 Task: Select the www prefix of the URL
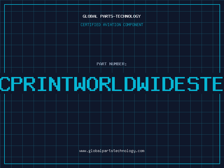tap(83, 151)
